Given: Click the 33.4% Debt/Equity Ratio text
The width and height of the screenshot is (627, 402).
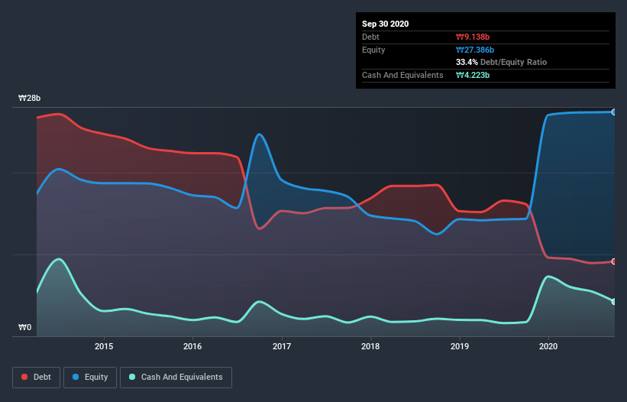Looking at the screenshot, I should [502, 63].
